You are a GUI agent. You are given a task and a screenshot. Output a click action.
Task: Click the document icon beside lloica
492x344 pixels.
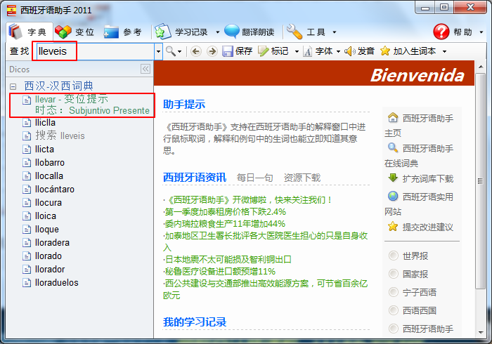[27, 216]
